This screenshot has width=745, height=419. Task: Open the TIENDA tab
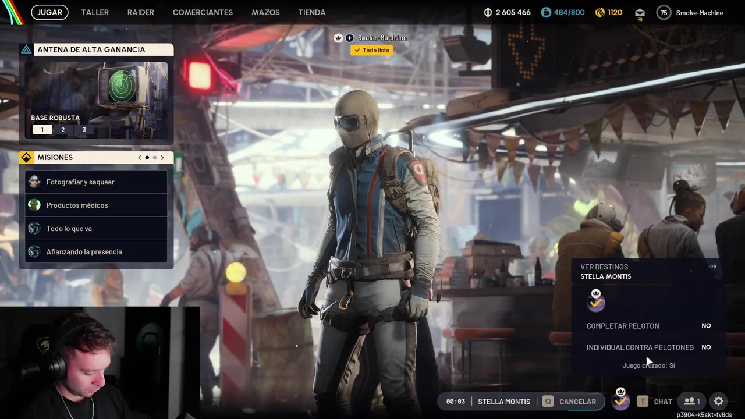(x=312, y=12)
